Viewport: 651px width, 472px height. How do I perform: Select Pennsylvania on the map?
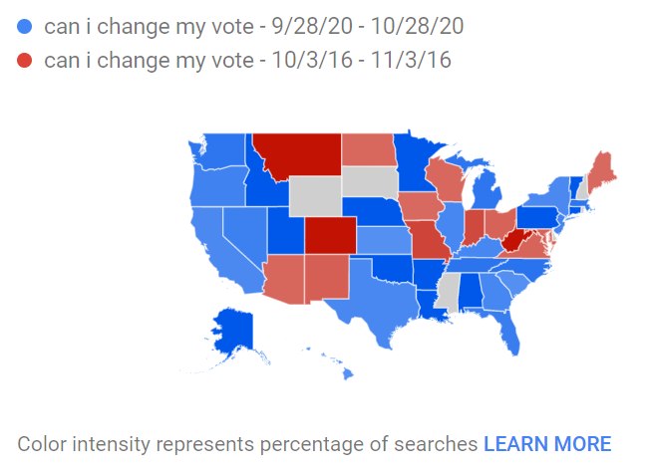pyautogui.click(x=537, y=217)
